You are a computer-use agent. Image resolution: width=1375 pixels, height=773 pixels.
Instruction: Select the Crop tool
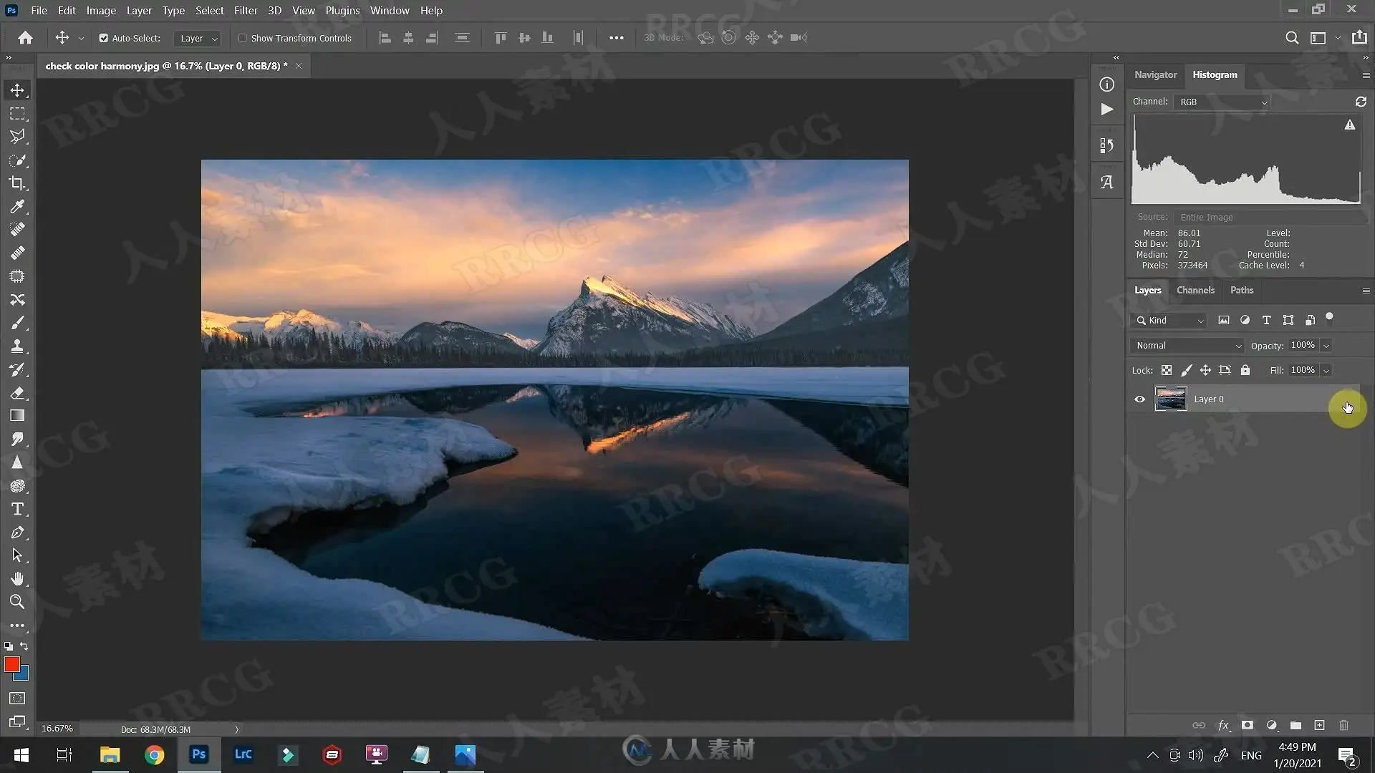pyautogui.click(x=17, y=183)
